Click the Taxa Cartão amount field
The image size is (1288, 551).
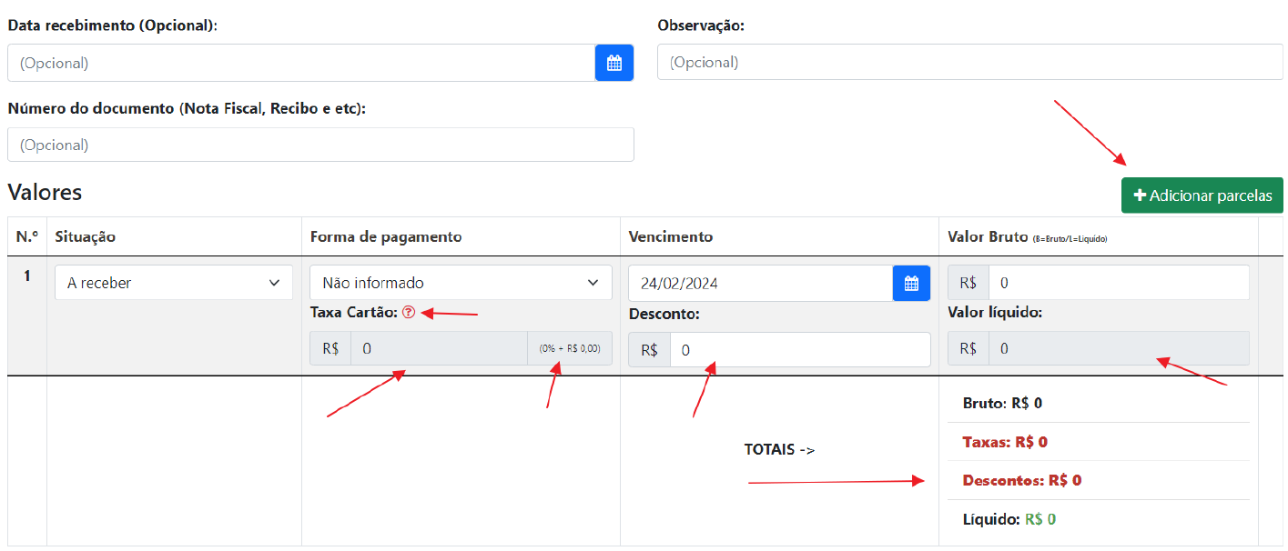tap(438, 348)
